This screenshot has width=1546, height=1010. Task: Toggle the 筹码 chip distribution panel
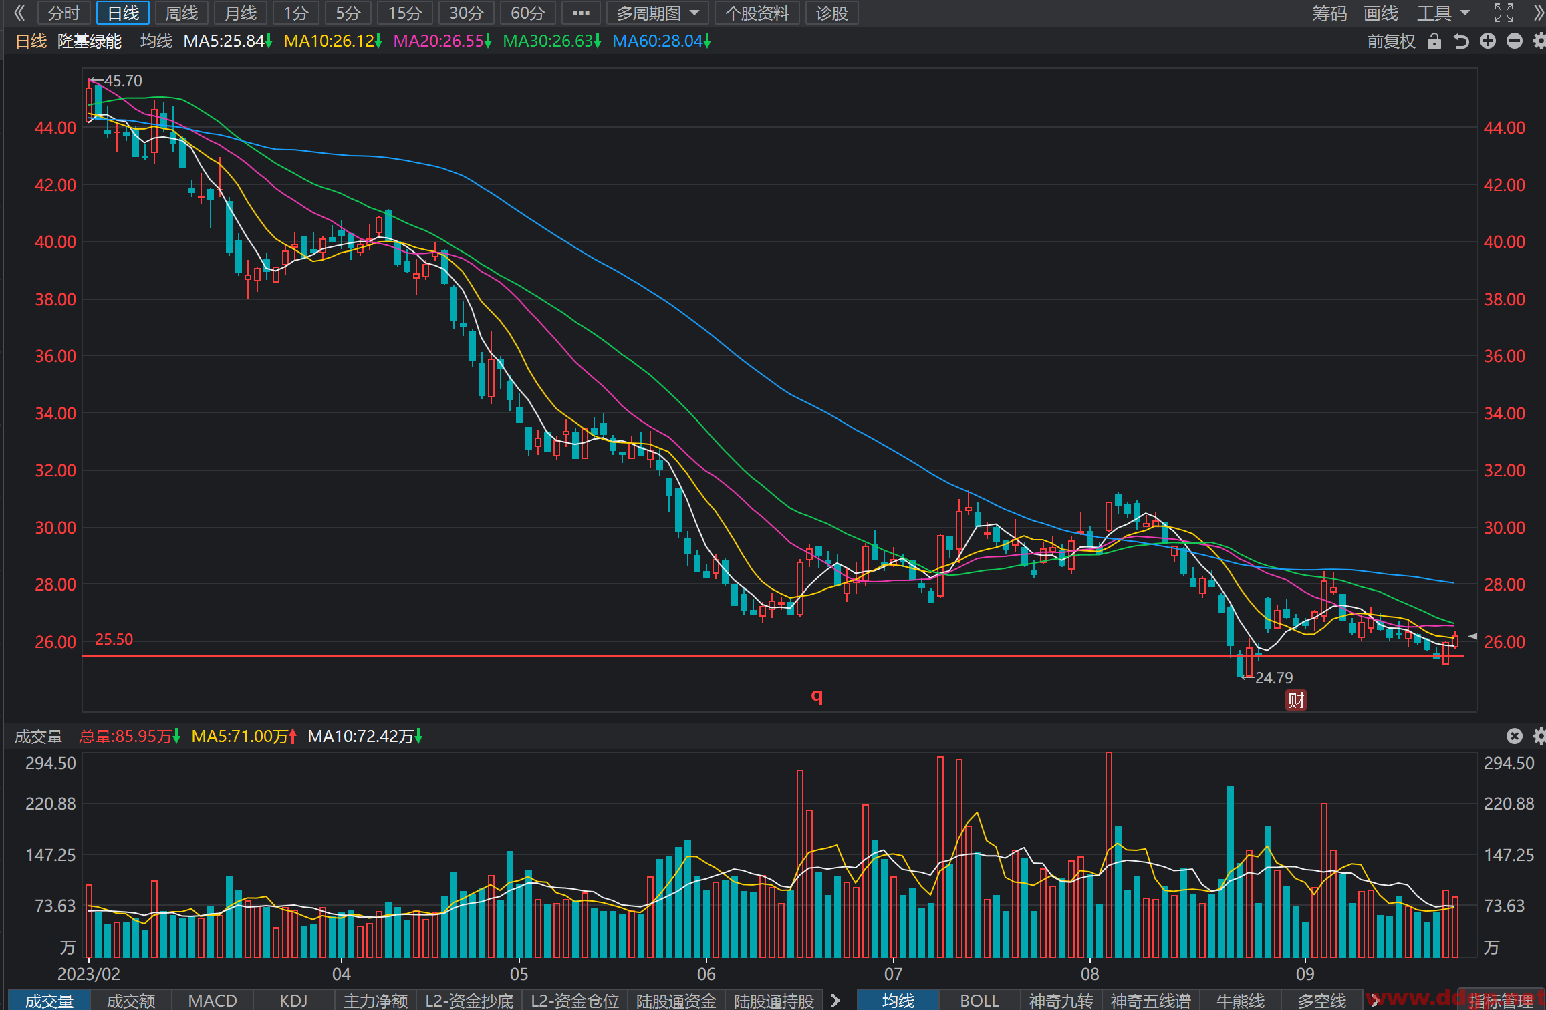click(1329, 13)
